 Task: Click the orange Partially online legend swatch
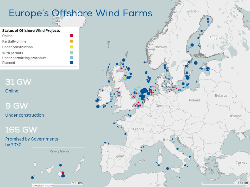coord(72,41)
